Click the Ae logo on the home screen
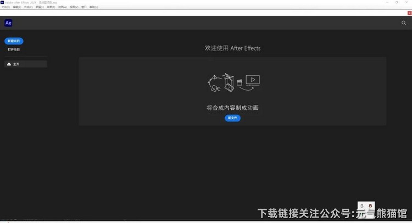This screenshot has width=412, height=223. click(8, 23)
